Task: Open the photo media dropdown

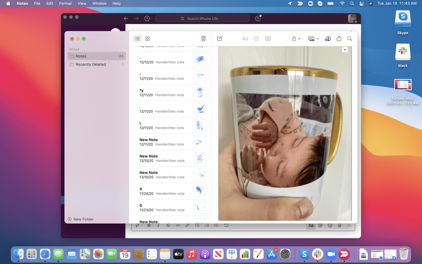Action: 313,39
